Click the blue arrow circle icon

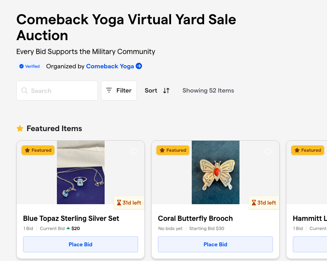pyautogui.click(x=139, y=66)
